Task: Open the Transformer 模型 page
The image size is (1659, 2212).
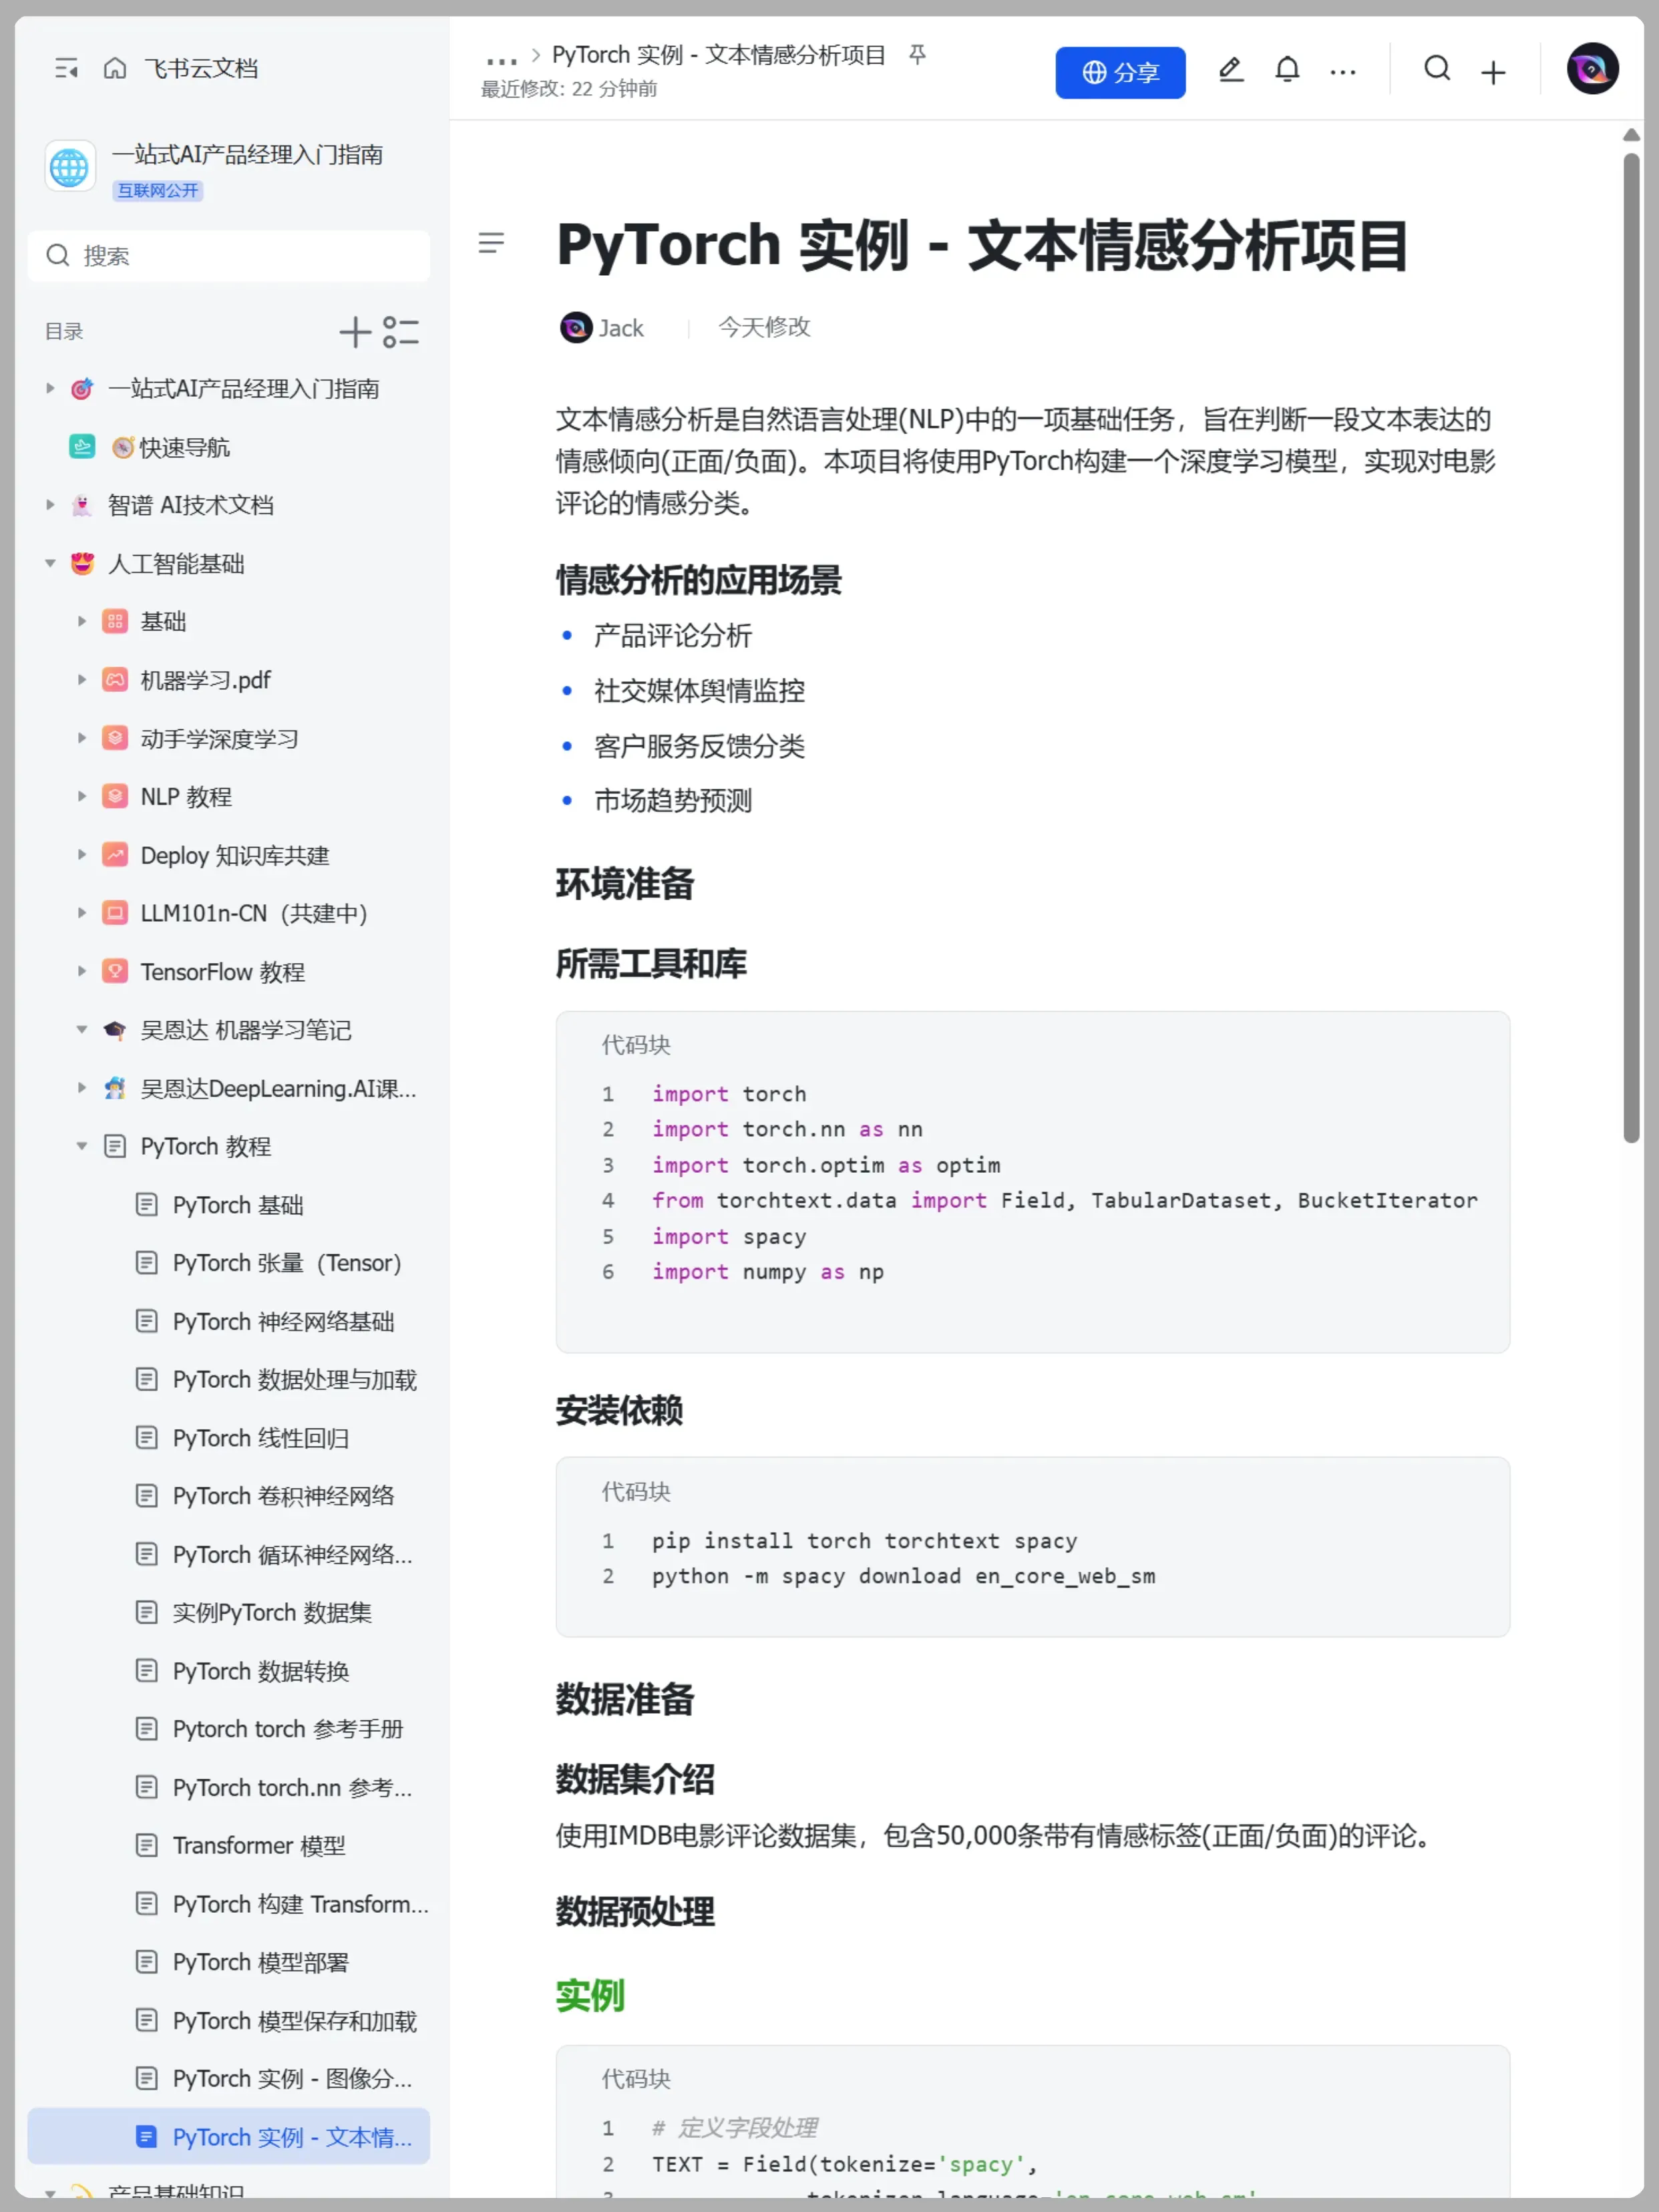Action: (258, 1845)
